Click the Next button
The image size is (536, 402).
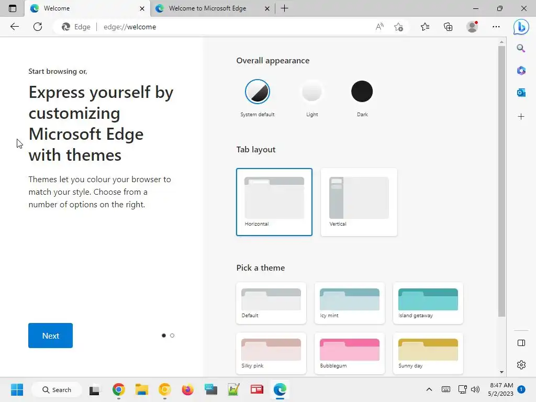pos(51,336)
